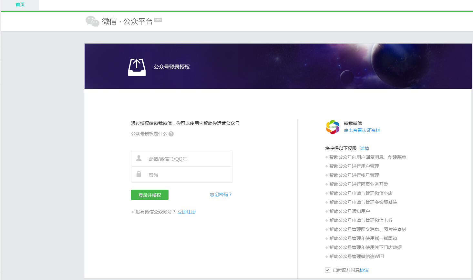Open the 点击查看认证资料 link

click(x=362, y=130)
